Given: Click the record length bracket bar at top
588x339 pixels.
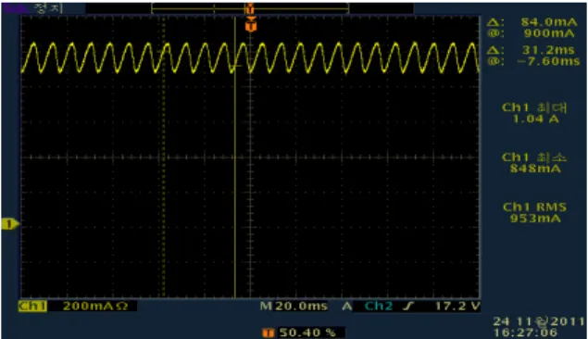Looking at the screenshot, I should [x=250, y=8].
